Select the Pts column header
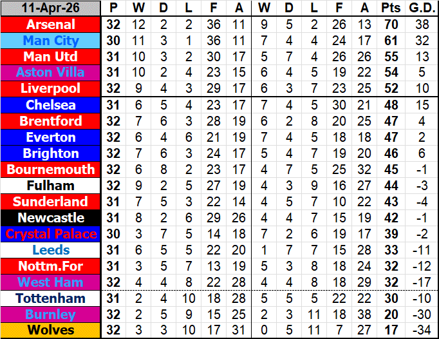Viewport: 439px width, 339px height. [389, 8]
